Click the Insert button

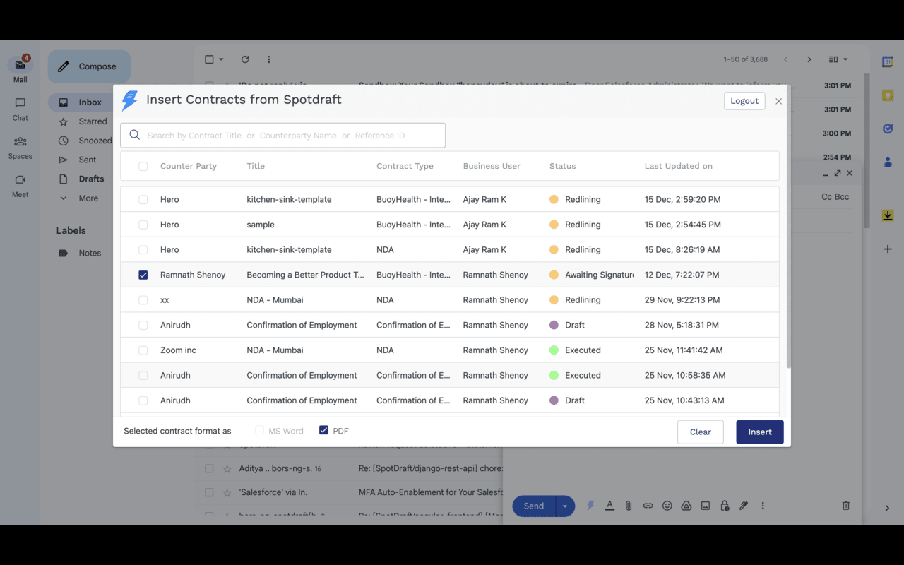[760, 432]
